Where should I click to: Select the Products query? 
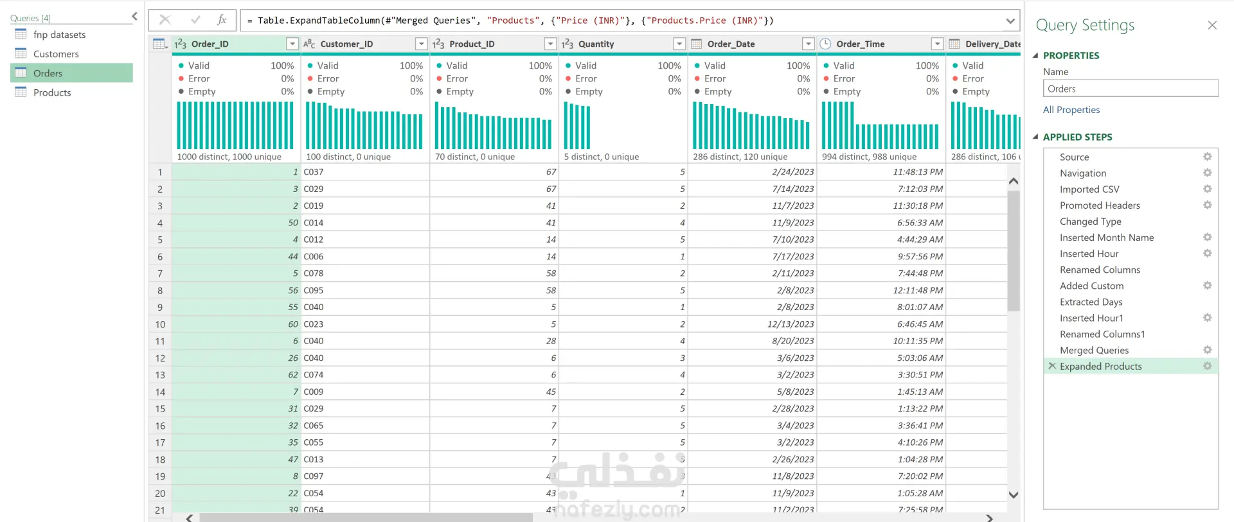point(71,92)
